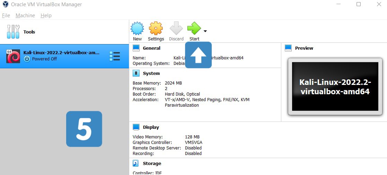
Task: Click the Kali-Linux preview thumbnail
Action: pyautogui.click(x=335, y=87)
